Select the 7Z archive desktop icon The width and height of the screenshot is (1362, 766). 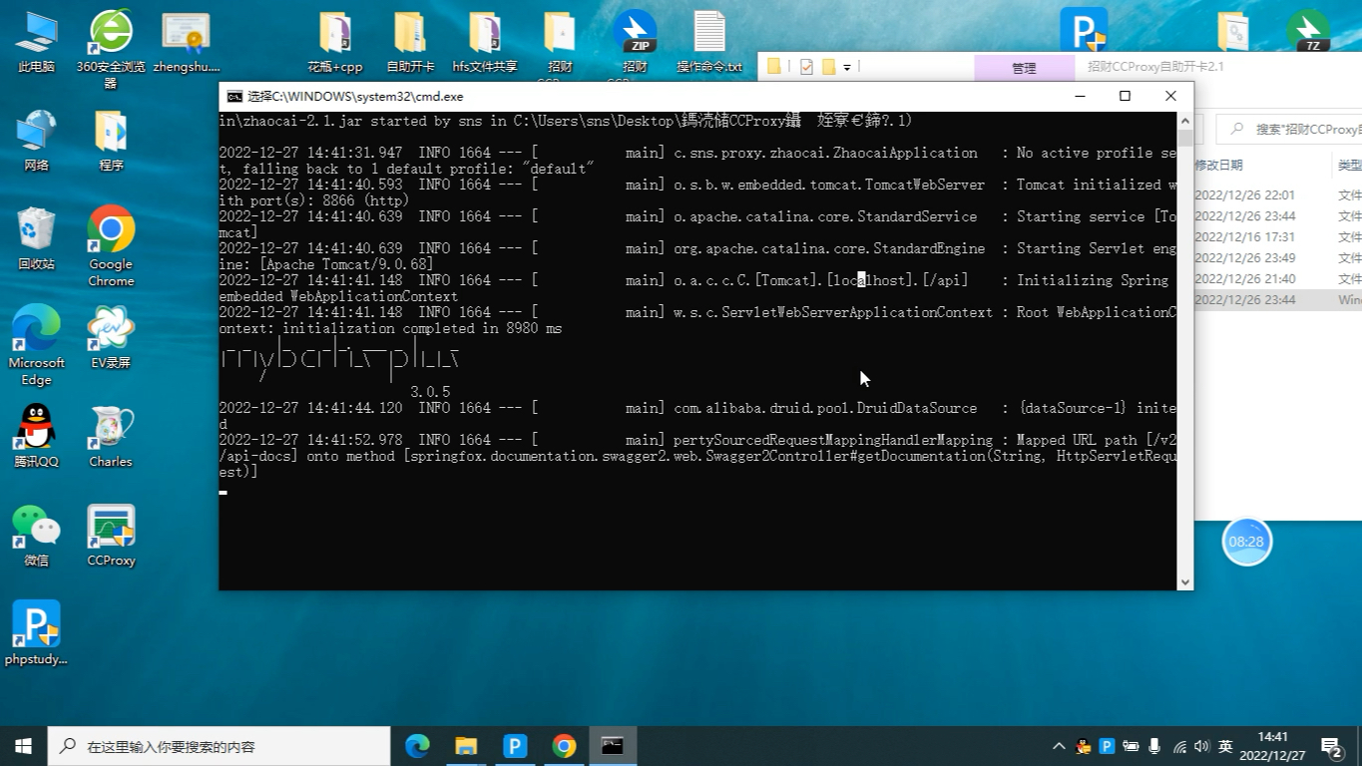(x=1308, y=31)
